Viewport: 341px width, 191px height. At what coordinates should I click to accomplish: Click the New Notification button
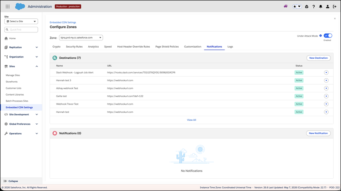click(x=318, y=133)
